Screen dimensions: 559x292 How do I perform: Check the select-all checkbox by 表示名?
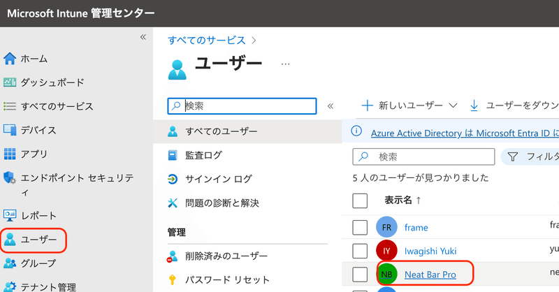tap(360, 200)
